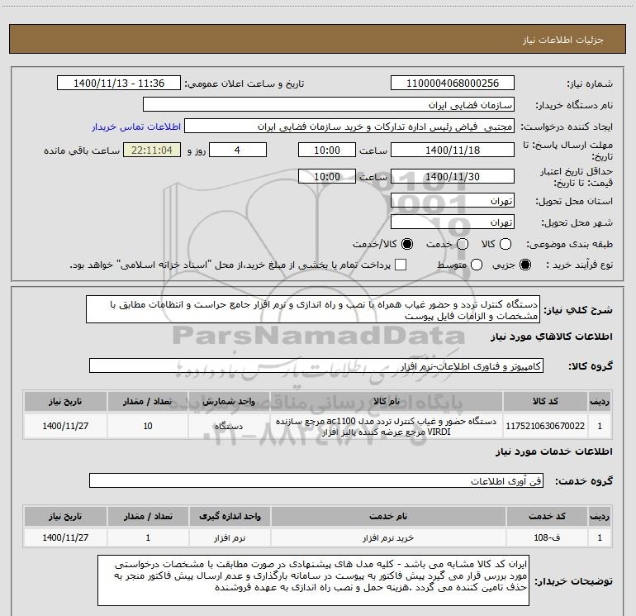Click the کد کالا column header

(545, 401)
